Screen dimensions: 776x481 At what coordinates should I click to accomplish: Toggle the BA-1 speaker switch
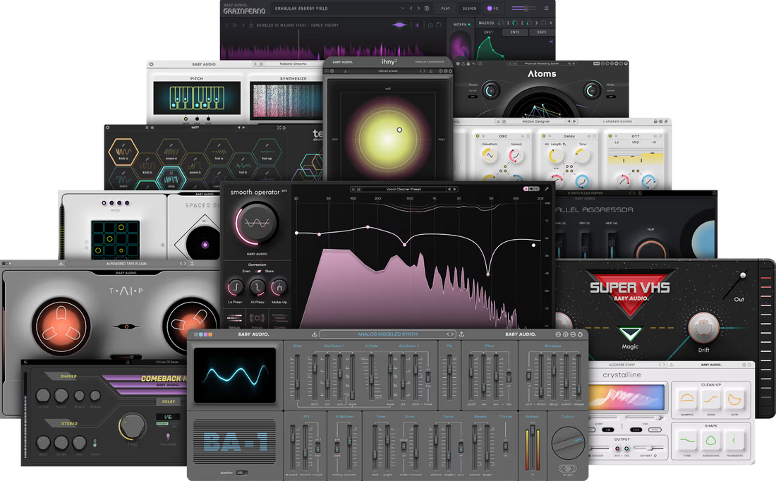(x=241, y=473)
